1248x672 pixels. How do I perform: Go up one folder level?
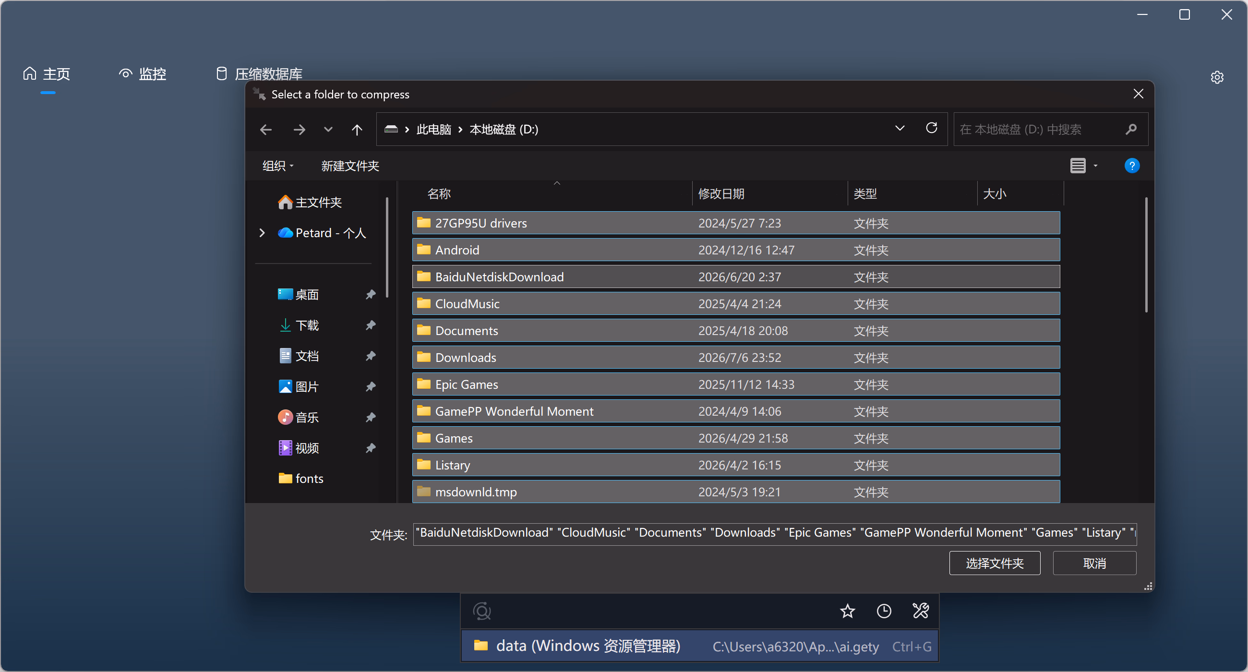(x=357, y=130)
